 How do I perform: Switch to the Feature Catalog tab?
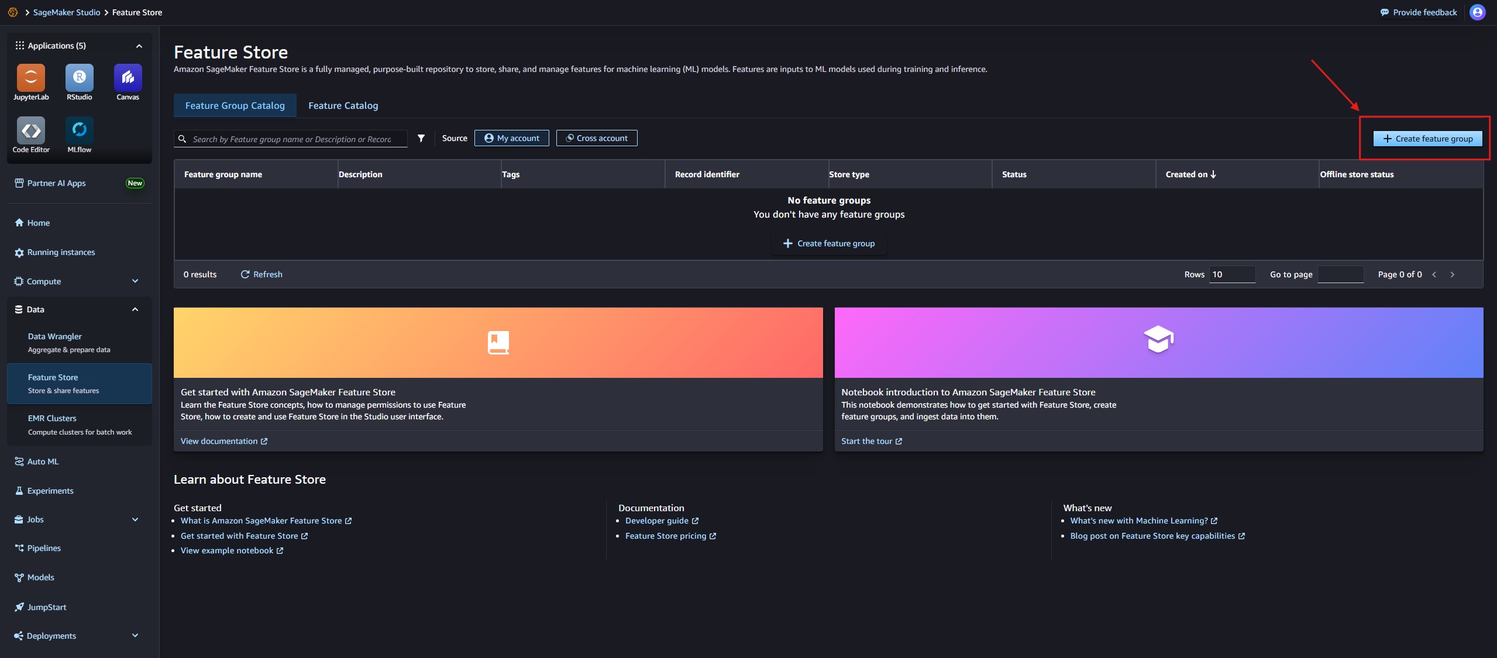[343, 106]
